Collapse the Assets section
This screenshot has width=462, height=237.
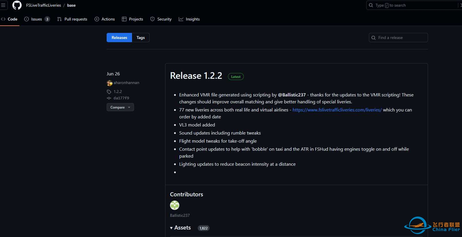point(180,228)
